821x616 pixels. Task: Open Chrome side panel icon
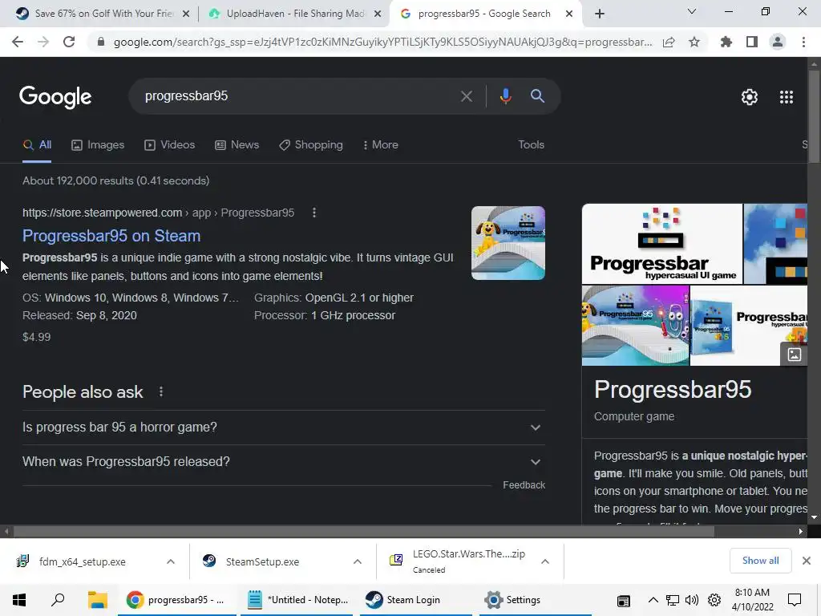pyautogui.click(x=752, y=42)
